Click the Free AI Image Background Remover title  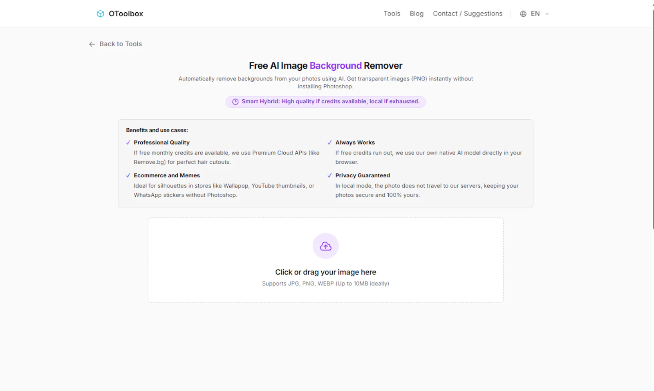325,66
